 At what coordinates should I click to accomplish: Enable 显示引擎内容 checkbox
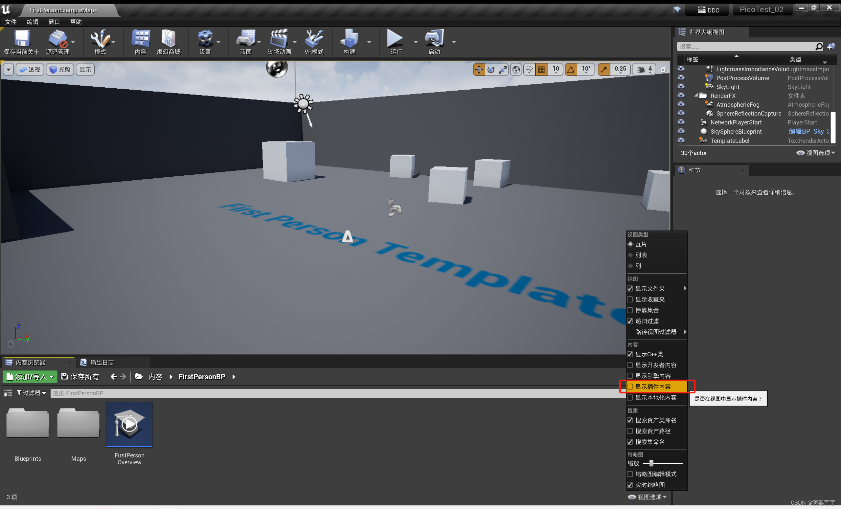(630, 376)
